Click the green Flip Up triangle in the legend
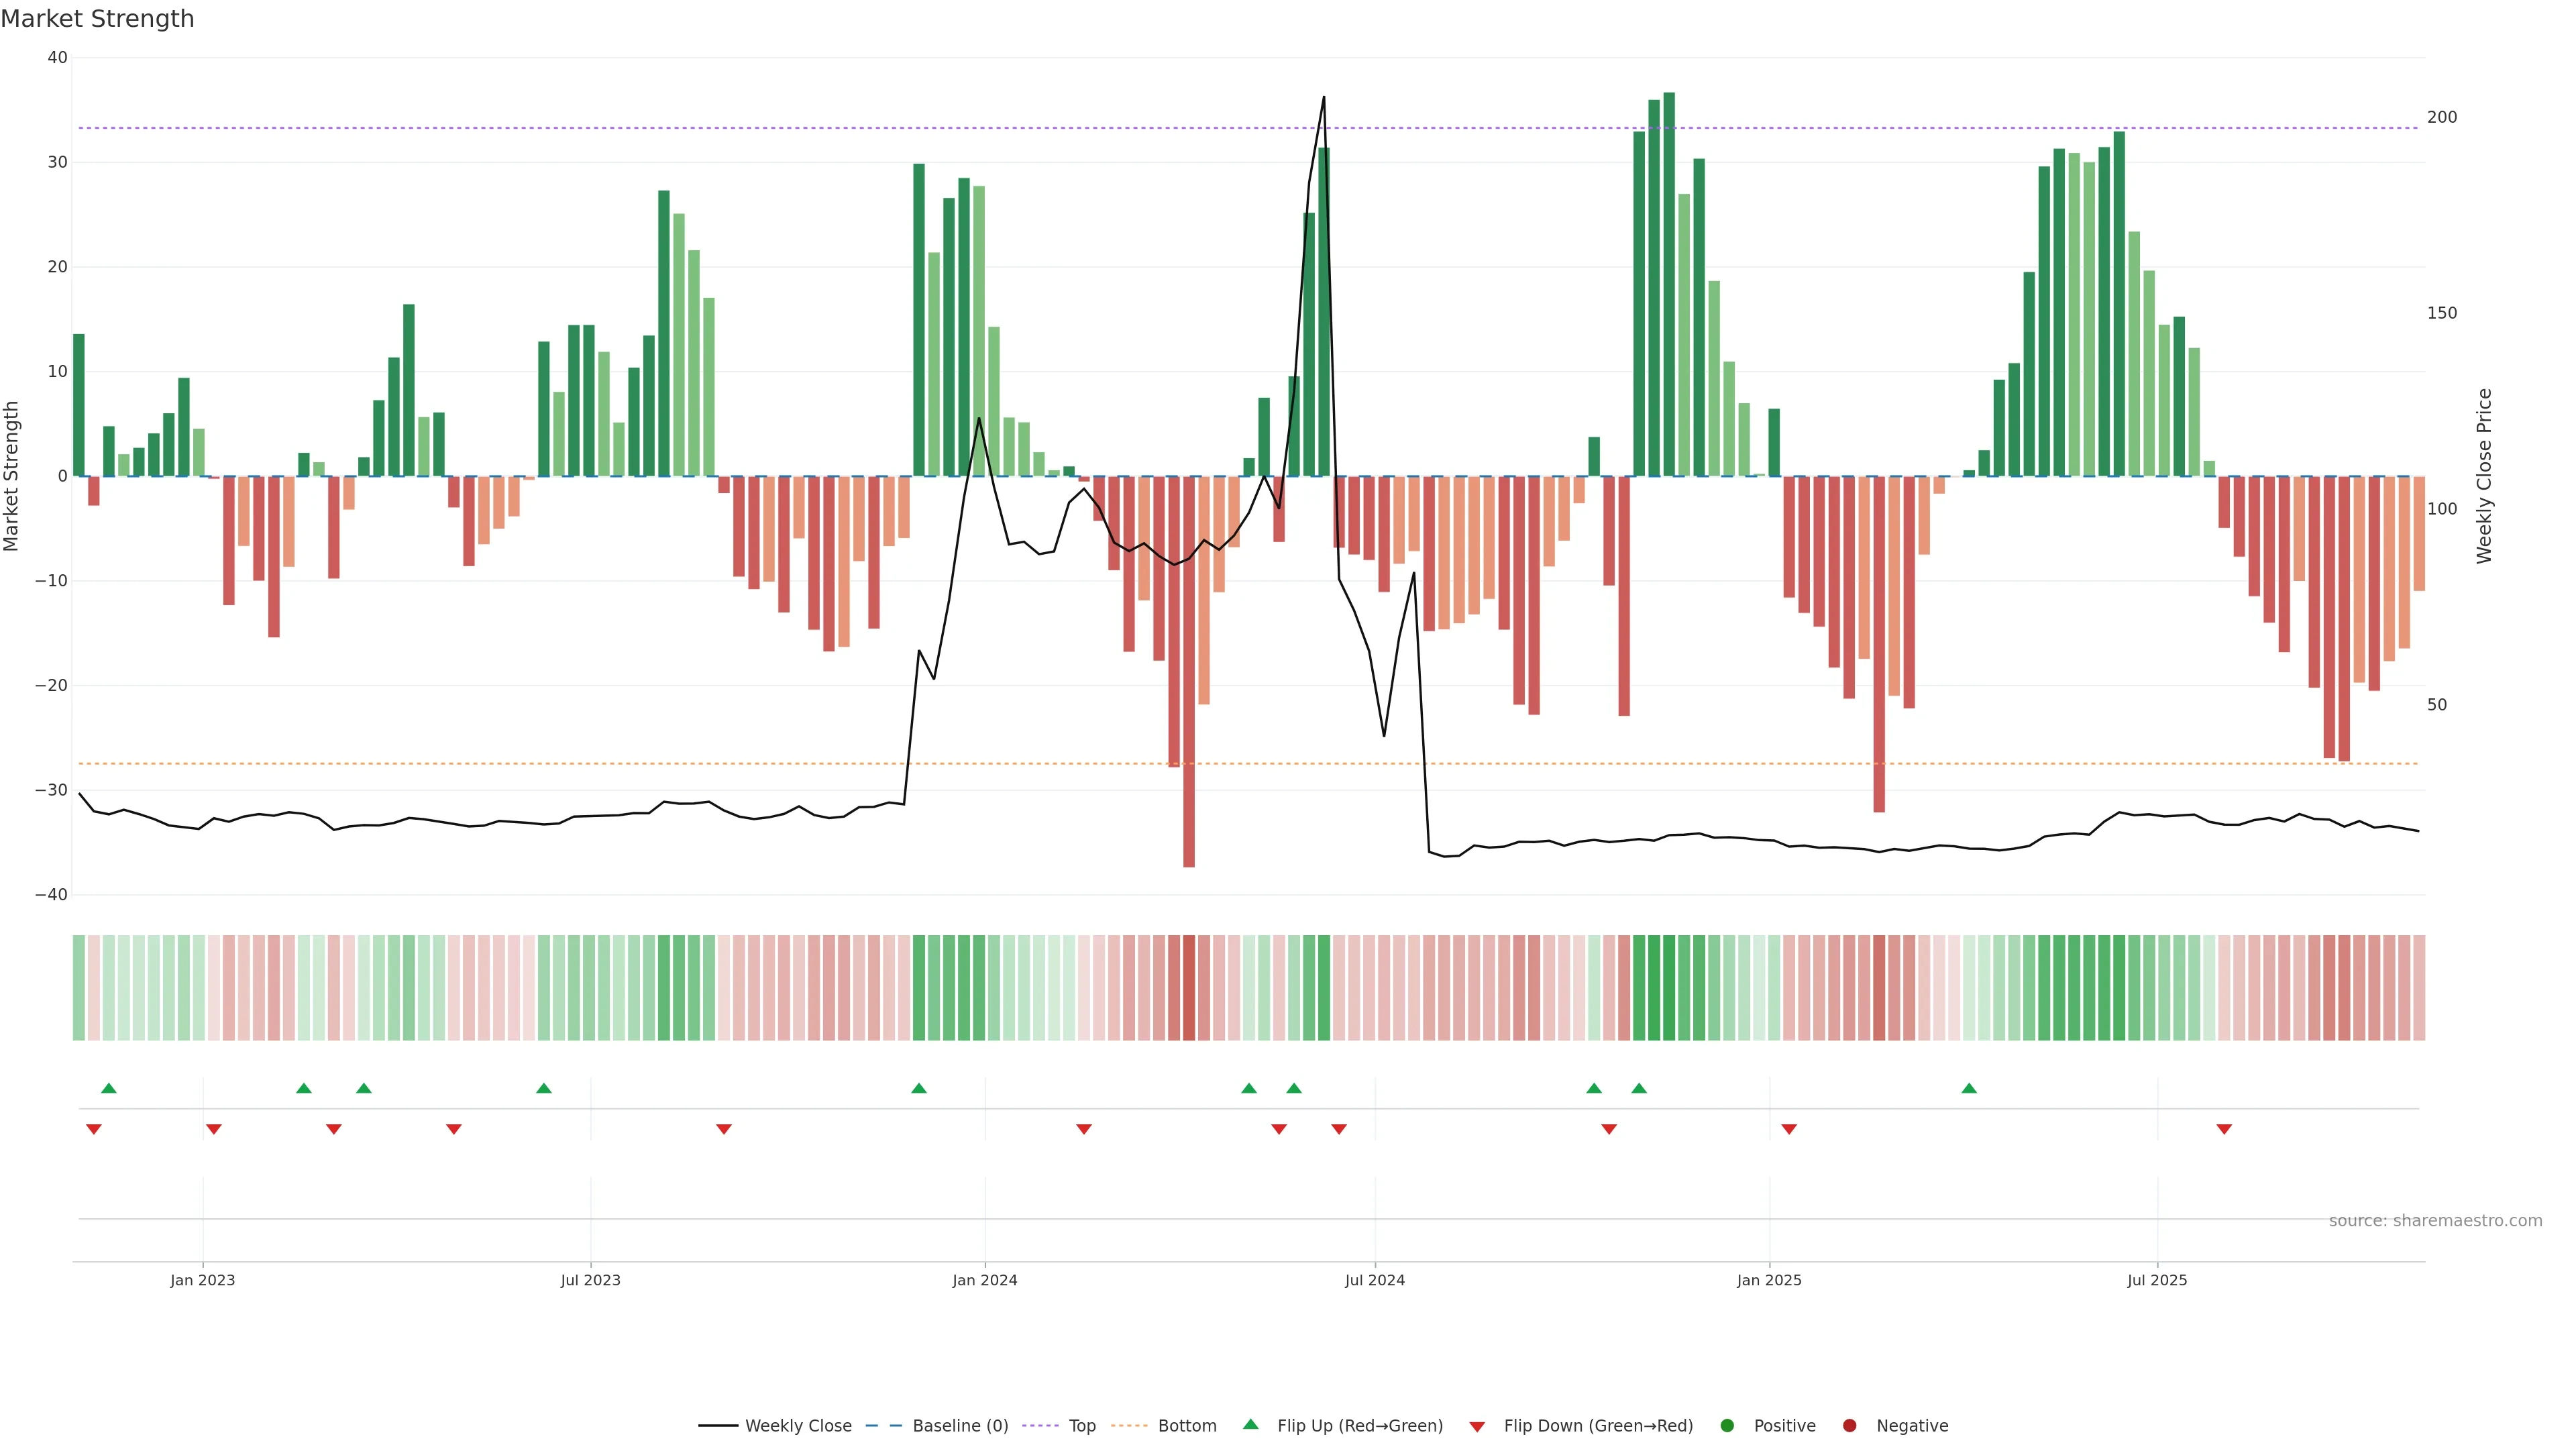Image resolution: width=2576 pixels, height=1449 pixels. (1250, 1424)
